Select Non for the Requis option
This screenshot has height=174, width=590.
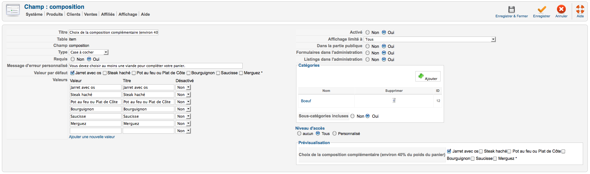click(x=73, y=59)
